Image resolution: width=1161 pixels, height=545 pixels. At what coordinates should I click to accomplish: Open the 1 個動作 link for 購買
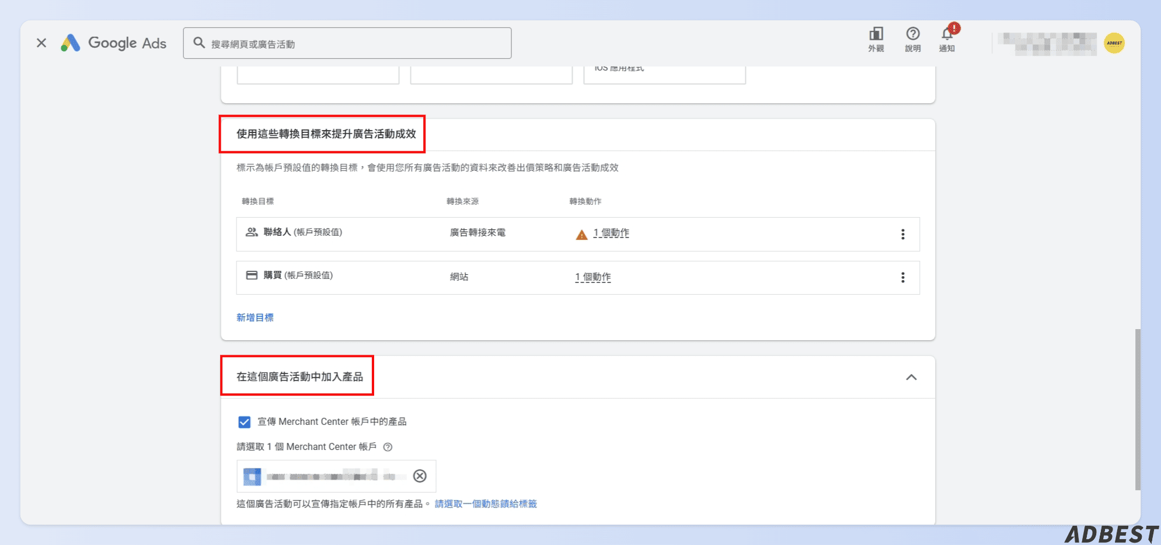pyautogui.click(x=593, y=277)
